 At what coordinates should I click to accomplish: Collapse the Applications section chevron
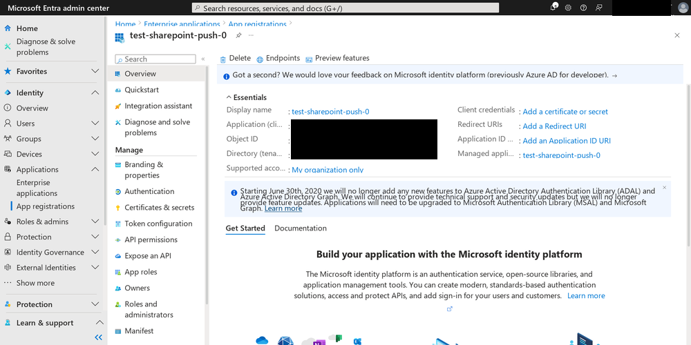coord(95,169)
